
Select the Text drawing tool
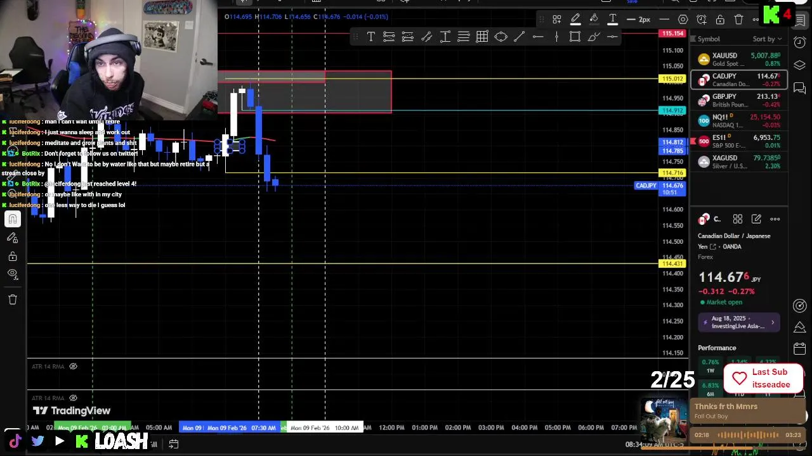point(370,37)
